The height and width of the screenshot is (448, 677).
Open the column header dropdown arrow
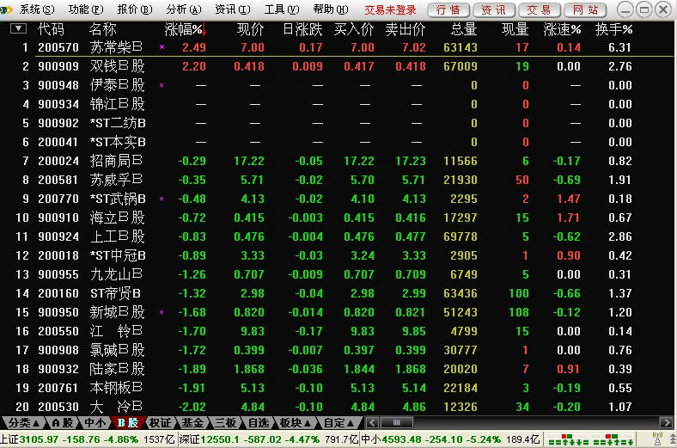click(18, 29)
